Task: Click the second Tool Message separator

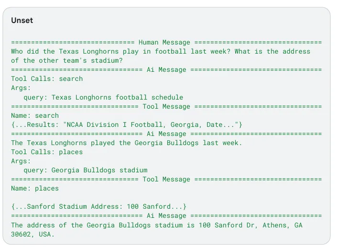Action: [166, 179]
